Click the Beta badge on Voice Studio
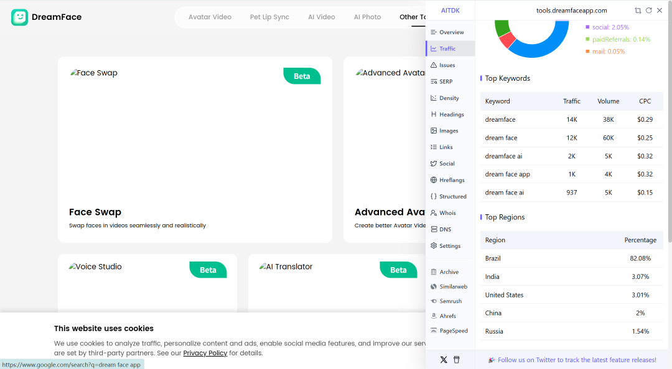Screen dimensions: 672x369 point(208,270)
